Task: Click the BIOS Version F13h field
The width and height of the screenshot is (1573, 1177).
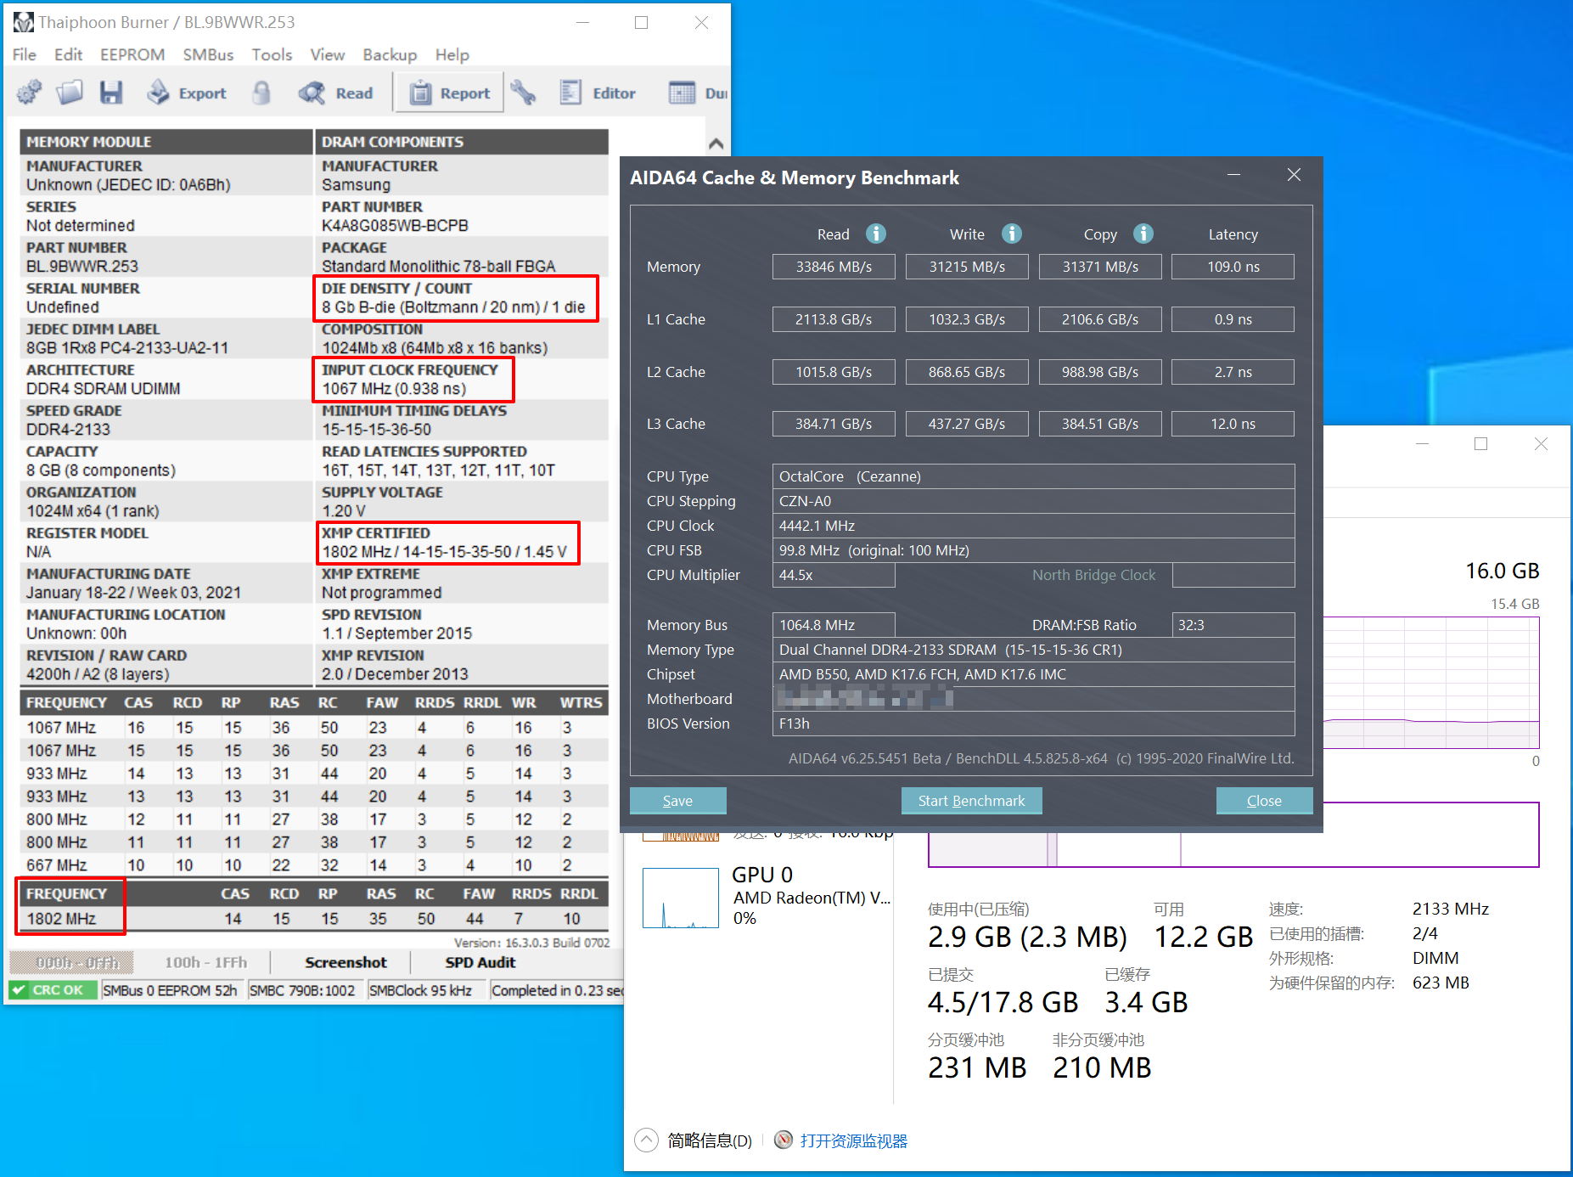Action: (1033, 724)
